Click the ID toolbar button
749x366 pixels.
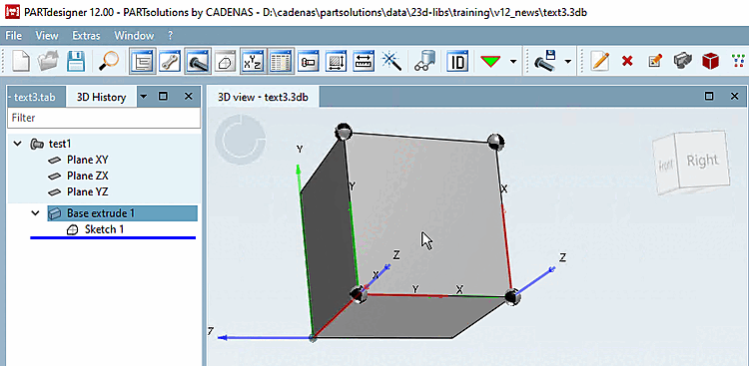click(457, 62)
